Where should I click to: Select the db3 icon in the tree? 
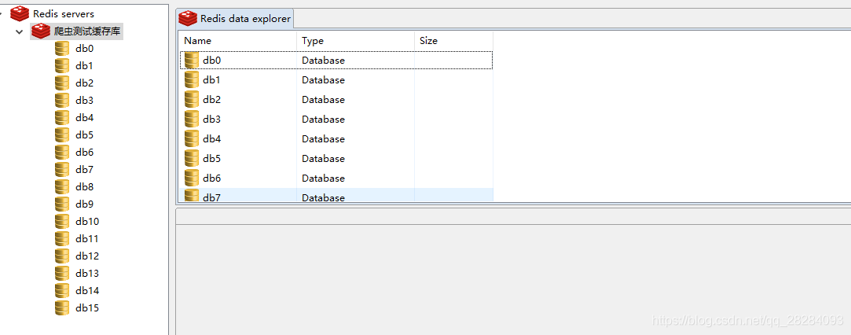62,101
